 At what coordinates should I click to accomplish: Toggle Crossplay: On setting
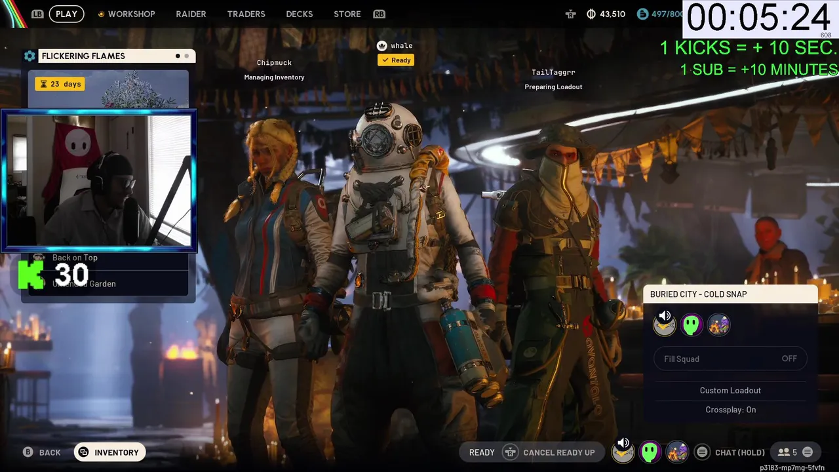(730, 410)
